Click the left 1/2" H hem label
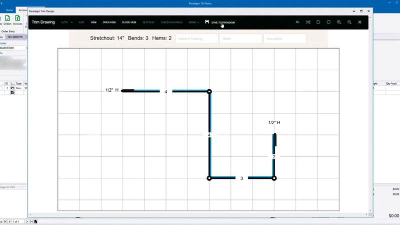 click(x=112, y=90)
